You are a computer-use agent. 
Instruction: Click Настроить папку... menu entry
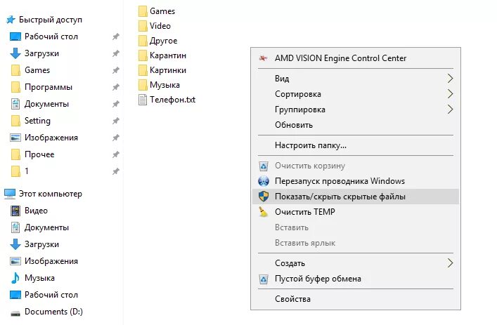311,145
